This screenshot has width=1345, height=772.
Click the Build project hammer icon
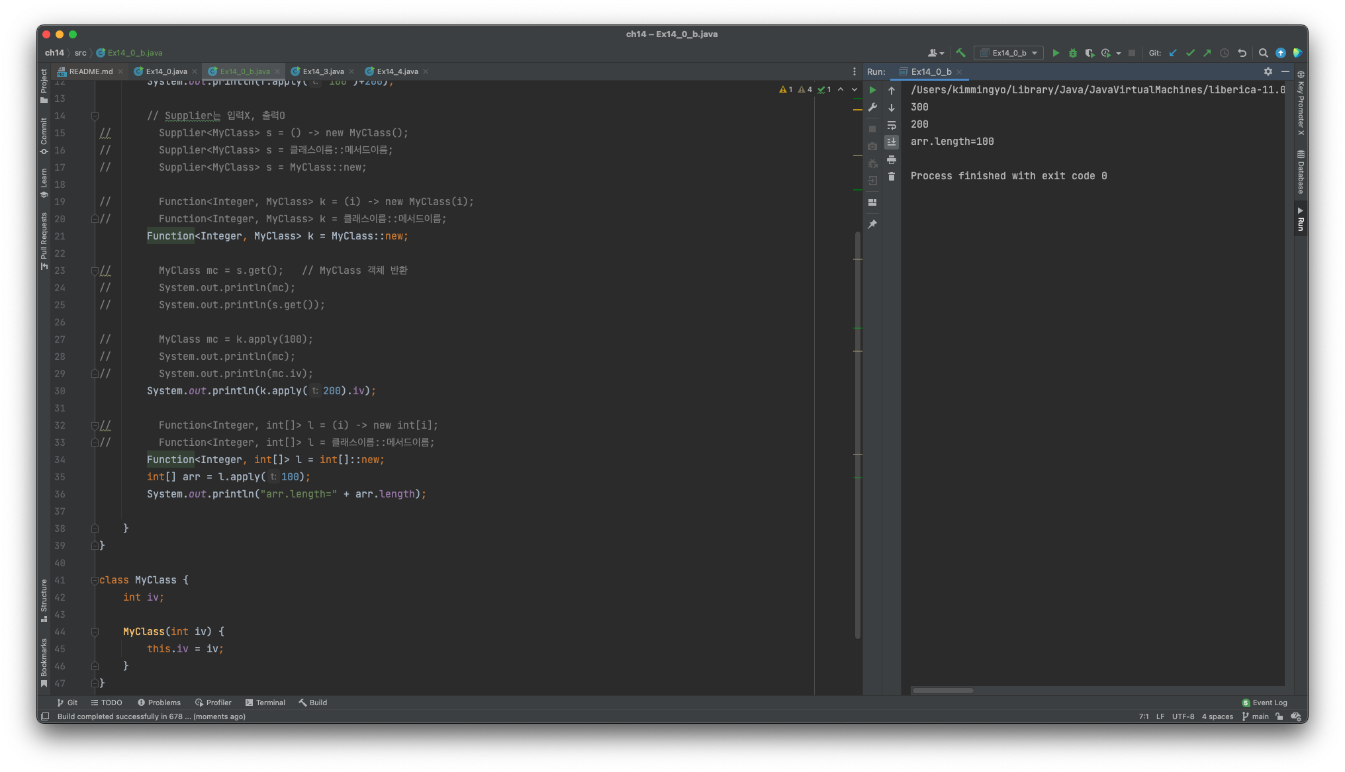[x=960, y=53]
